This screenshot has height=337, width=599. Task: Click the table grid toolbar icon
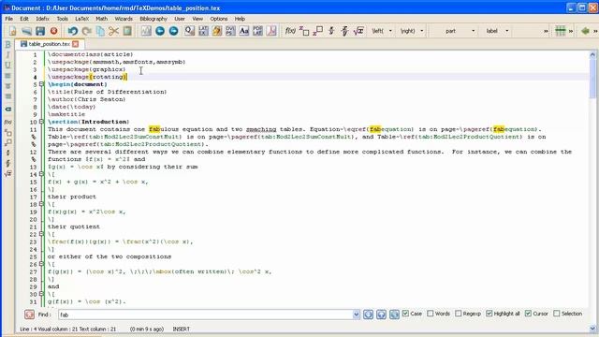coord(561,31)
